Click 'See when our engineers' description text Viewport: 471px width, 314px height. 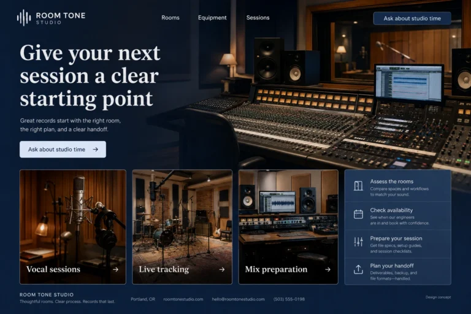(392, 217)
